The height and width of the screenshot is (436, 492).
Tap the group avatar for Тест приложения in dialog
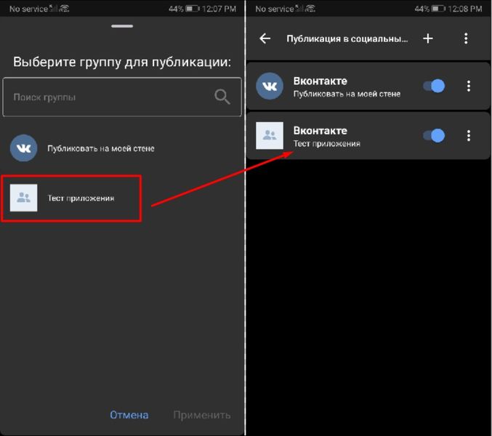tap(23, 198)
